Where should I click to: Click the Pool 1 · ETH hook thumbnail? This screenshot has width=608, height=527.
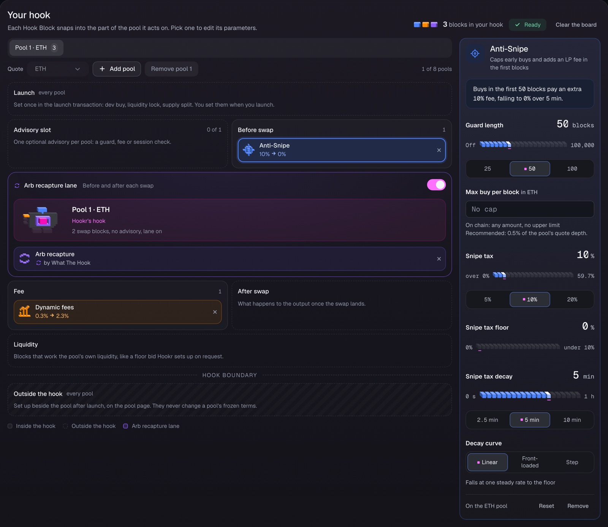[40, 220]
